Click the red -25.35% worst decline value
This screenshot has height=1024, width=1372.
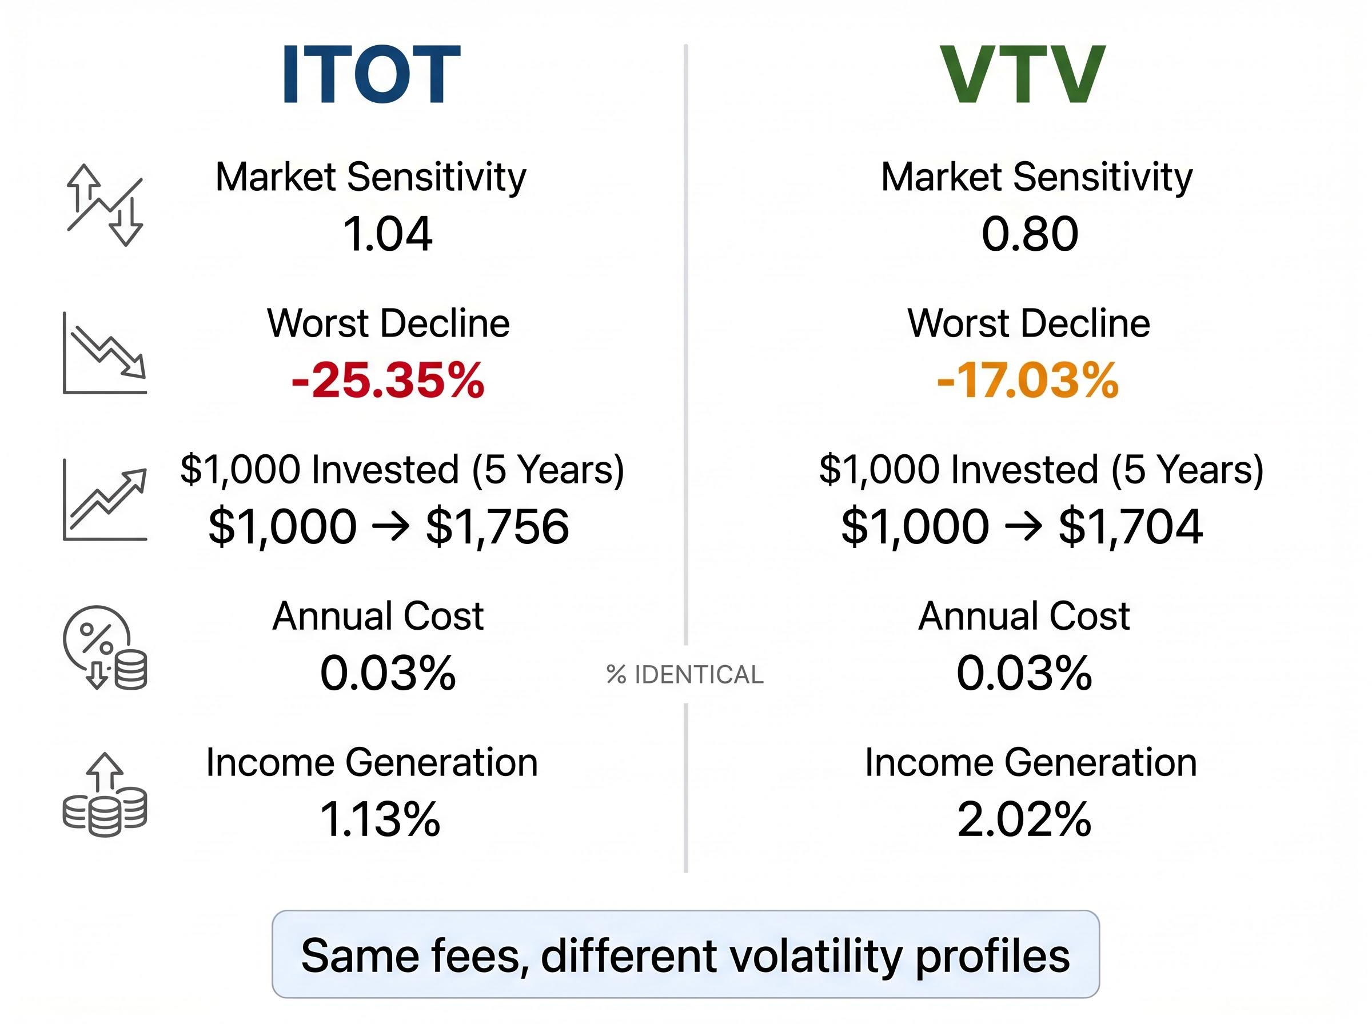(x=388, y=380)
